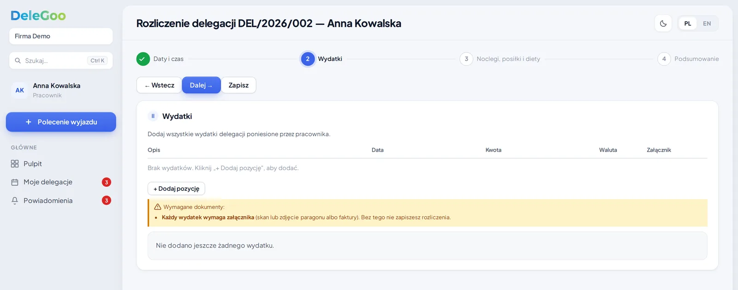Click the Moje delegacje calendar icon
The width and height of the screenshot is (738, 290).
click(x=15, y=182)
